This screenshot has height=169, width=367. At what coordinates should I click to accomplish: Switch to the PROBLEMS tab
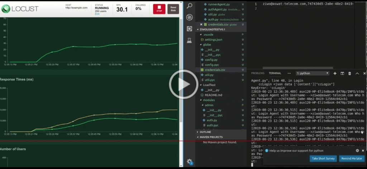(258, 73)
